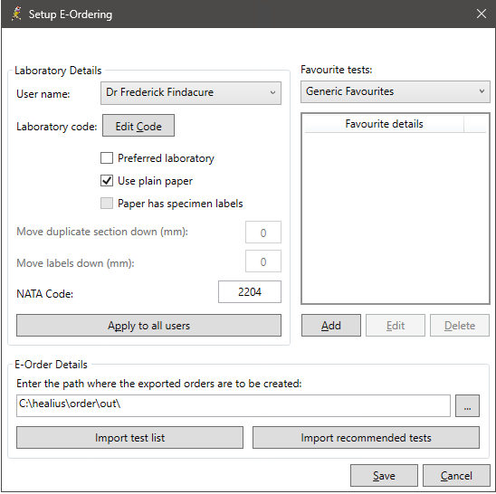Open the Favourite tests dropdown
496x494 pixels.
click(x=396, y=91)
